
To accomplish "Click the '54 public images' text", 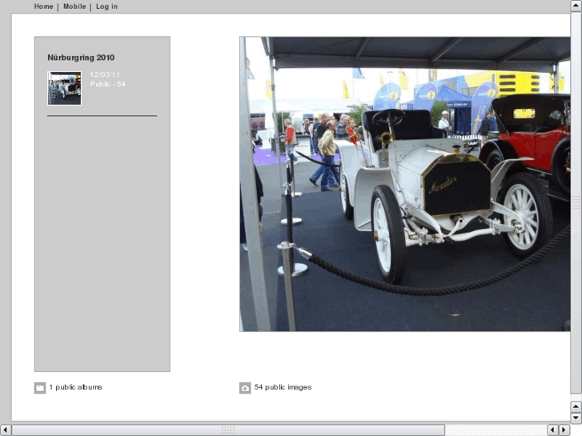I will (283, 387).
